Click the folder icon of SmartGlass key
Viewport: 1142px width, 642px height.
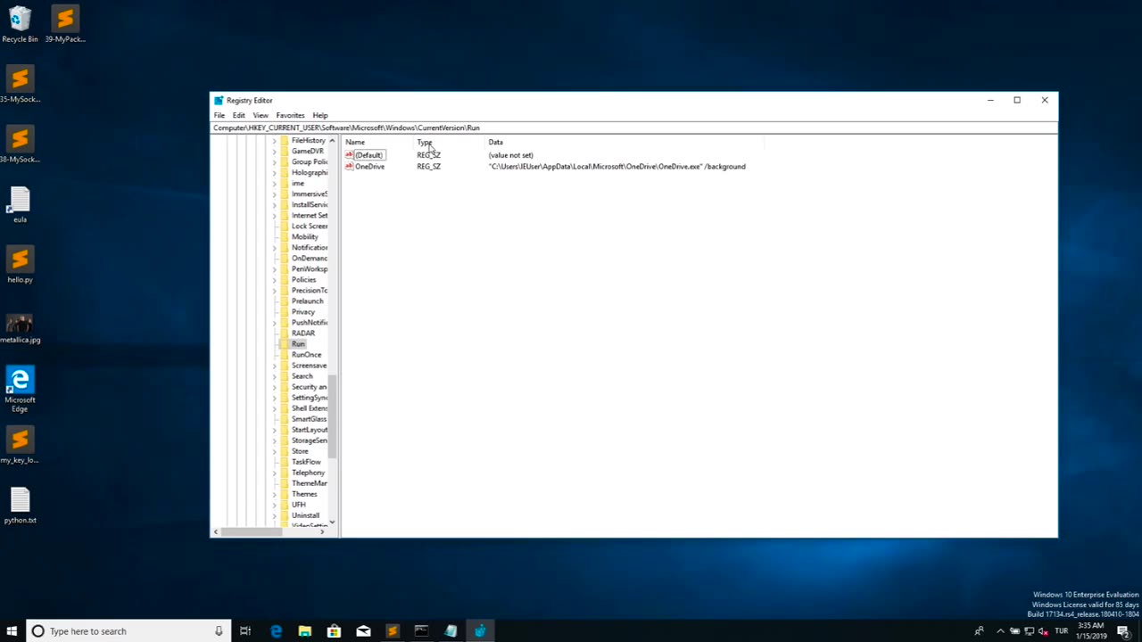(x=285, y=419)
